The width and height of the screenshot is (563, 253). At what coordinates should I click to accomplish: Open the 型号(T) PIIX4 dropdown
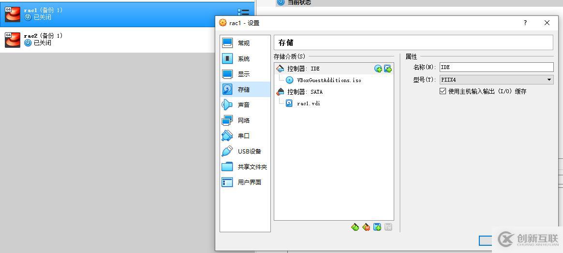(x=497, y=80)
